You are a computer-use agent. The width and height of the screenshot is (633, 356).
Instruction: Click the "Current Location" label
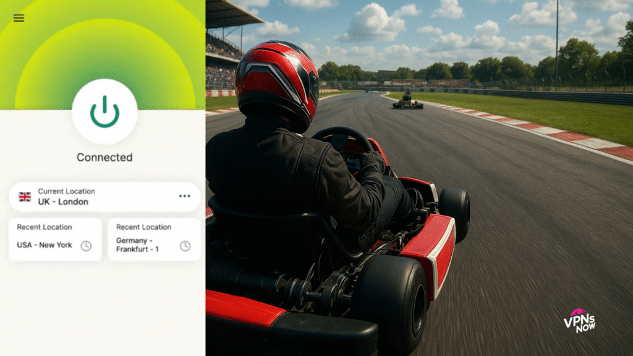tap(66, 192)
